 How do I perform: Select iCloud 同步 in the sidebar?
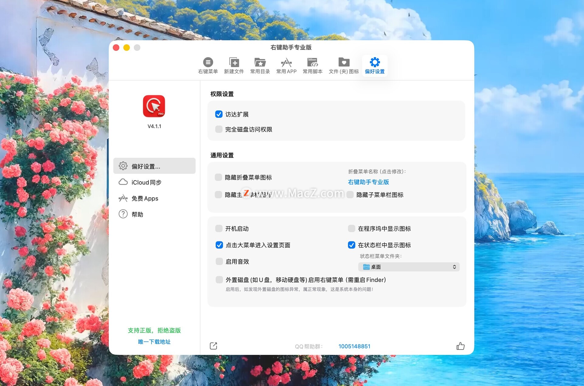(146, 182)
